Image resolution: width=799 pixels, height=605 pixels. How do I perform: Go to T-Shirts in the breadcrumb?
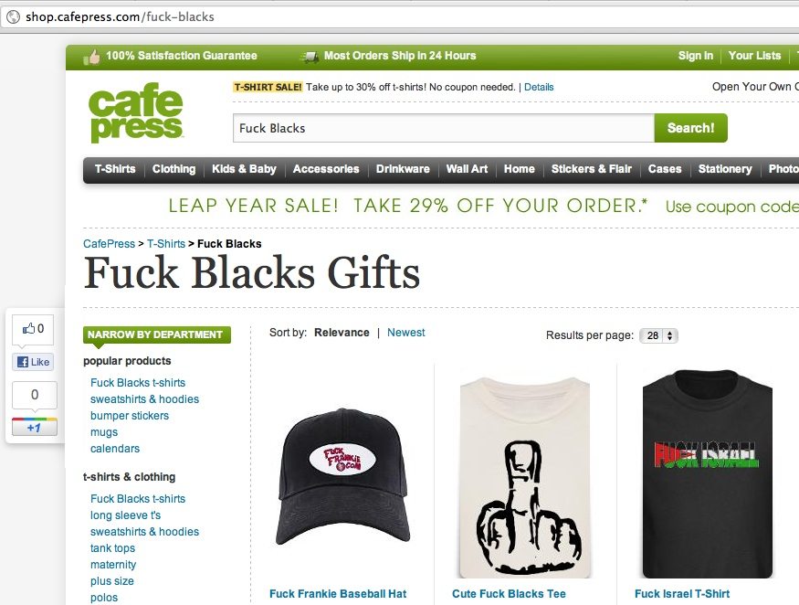[x=166, y=244]
